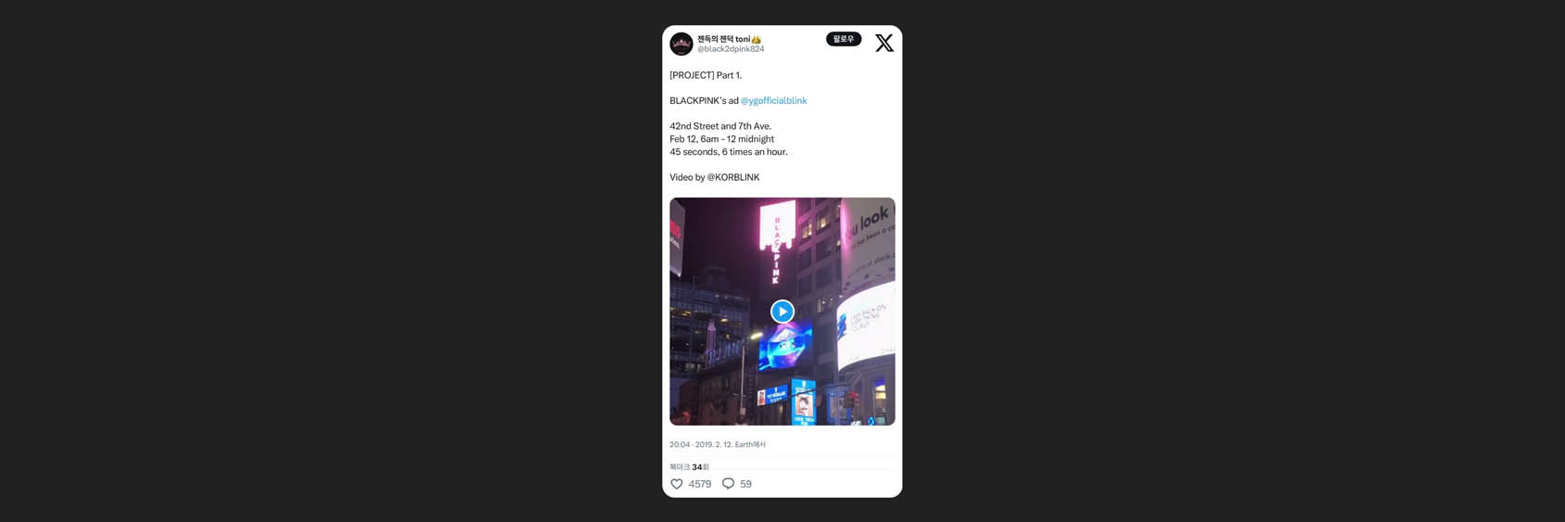Click the X logo on the tweet card
Image resolution: width=1565 pixels, height=522 pixels.
[884, 43]
